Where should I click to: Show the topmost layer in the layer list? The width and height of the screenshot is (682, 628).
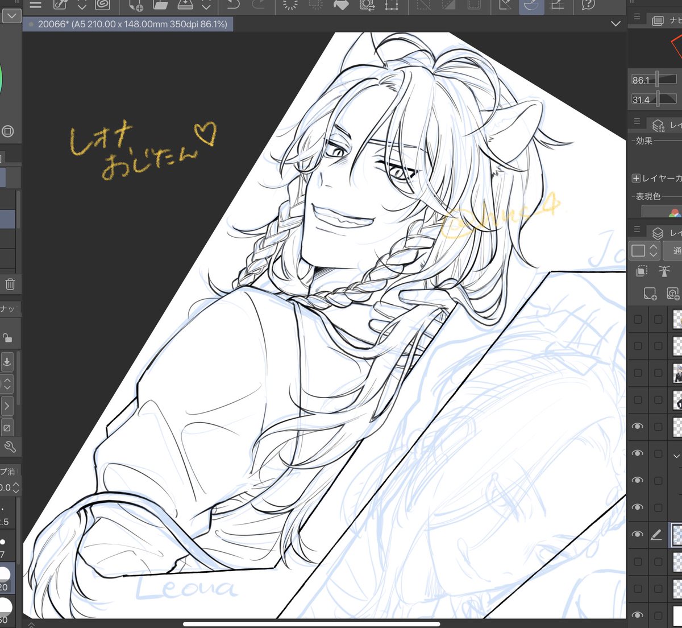[638, 320]
